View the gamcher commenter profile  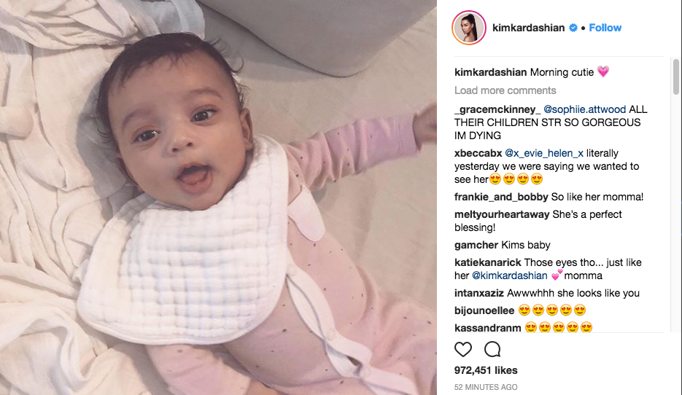(476, 245)
